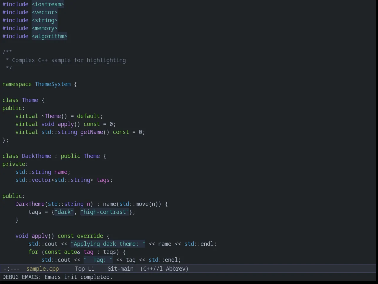The image size is (378, 284).
Task: Click the ~Theme() destructor declaration
Action: (54, 116)
